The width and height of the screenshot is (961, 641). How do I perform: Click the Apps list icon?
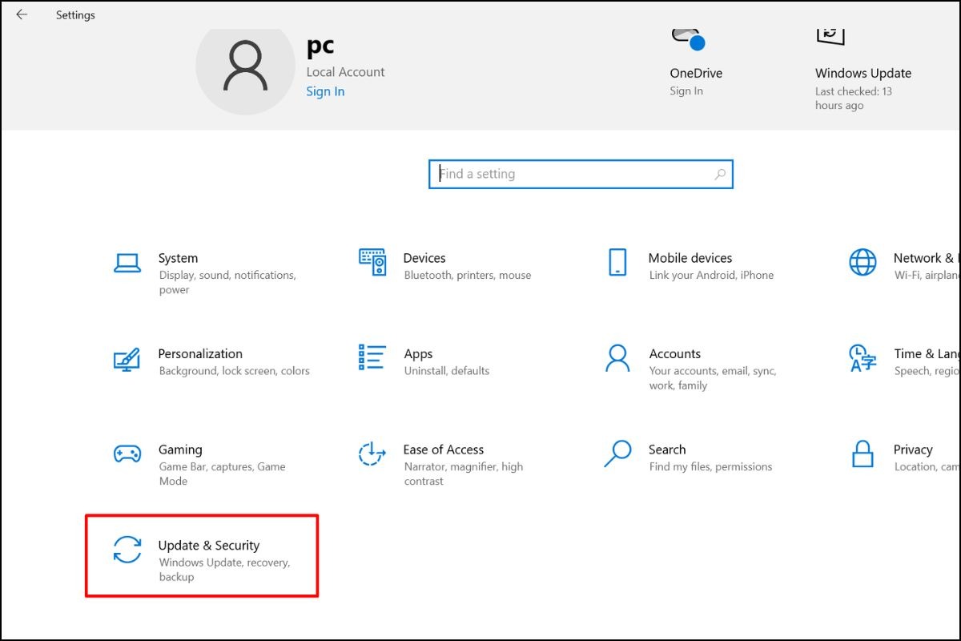click(372, 358)
